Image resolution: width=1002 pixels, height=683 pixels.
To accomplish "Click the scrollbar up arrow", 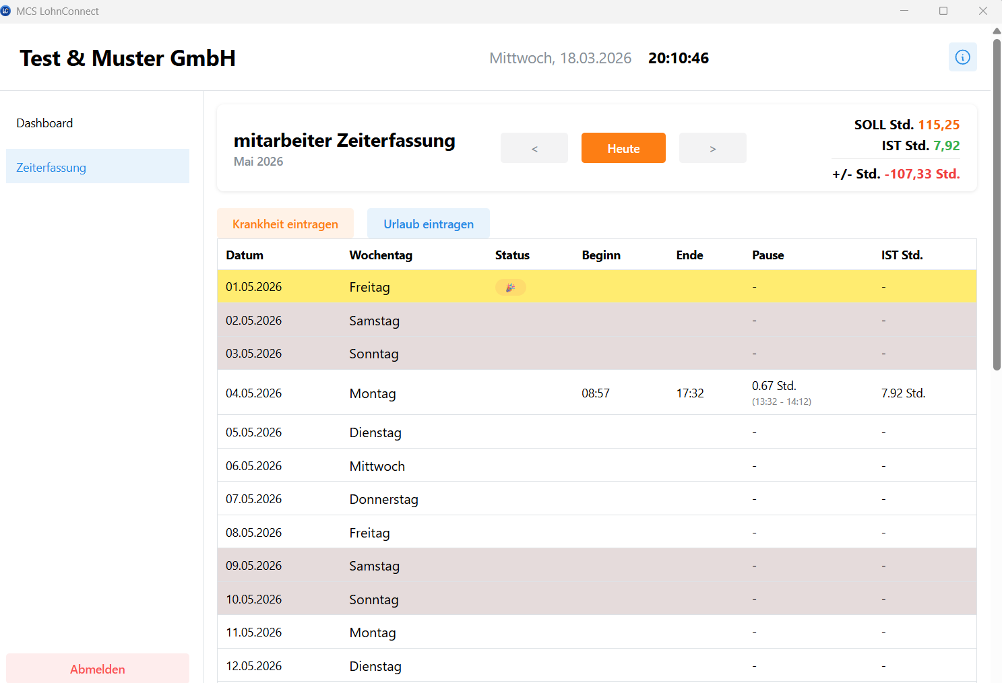I will pos(997,31).
